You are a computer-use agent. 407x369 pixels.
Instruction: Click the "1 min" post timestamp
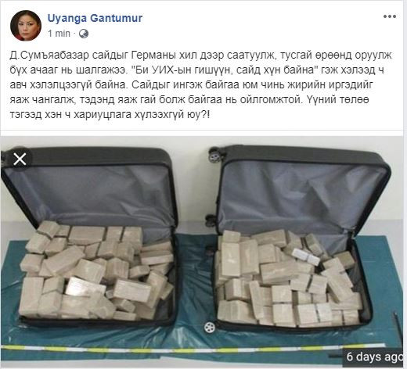pyautogui.click(x=59, y=34)
